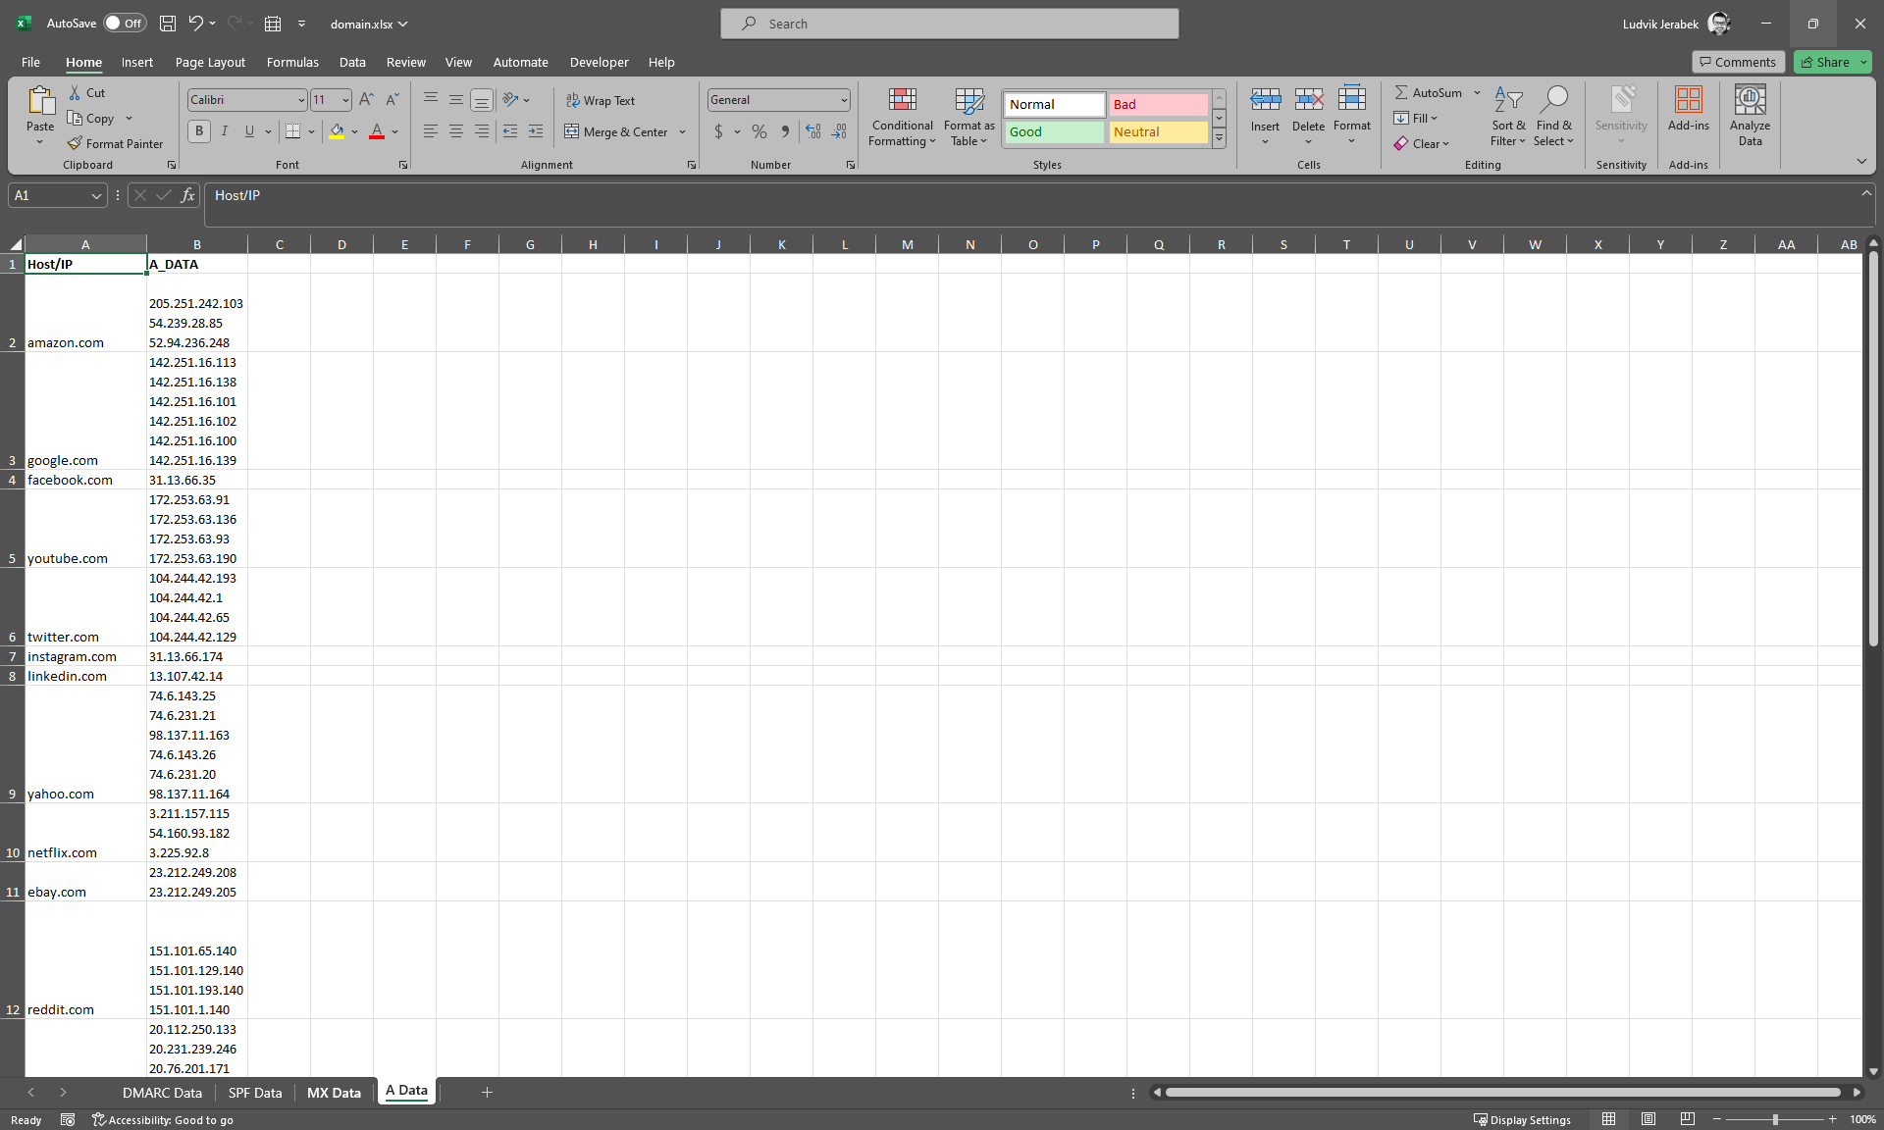This screenshot has width=1884, height=1130.
Task: Click the Cut scissors icon
Action: coord(75,92)
